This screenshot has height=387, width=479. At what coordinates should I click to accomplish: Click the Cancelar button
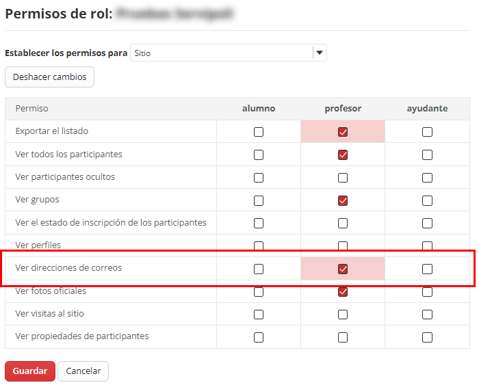click(x=83, y=371)
